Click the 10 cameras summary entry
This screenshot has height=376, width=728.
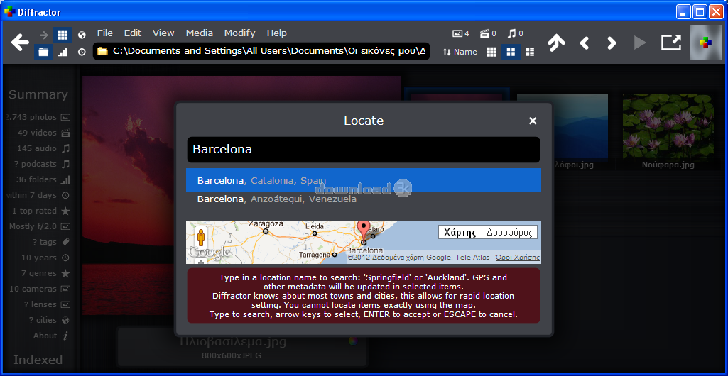click(40, 289)
